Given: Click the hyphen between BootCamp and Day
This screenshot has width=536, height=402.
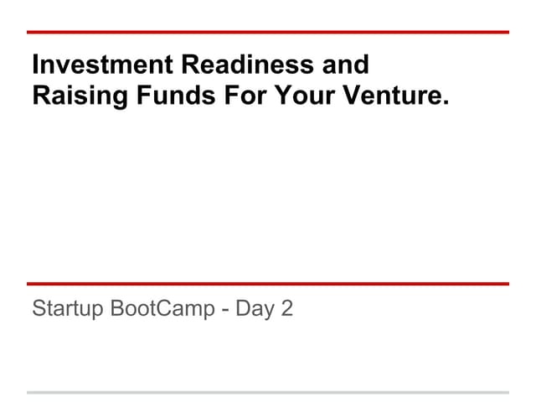Looking at the screenshot, I should [225, 310].
